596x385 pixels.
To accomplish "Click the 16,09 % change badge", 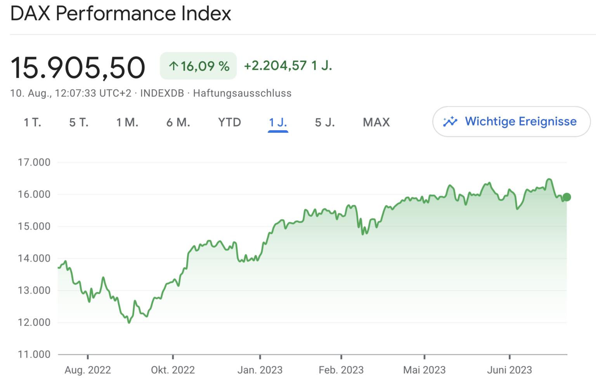I will 198,66.
